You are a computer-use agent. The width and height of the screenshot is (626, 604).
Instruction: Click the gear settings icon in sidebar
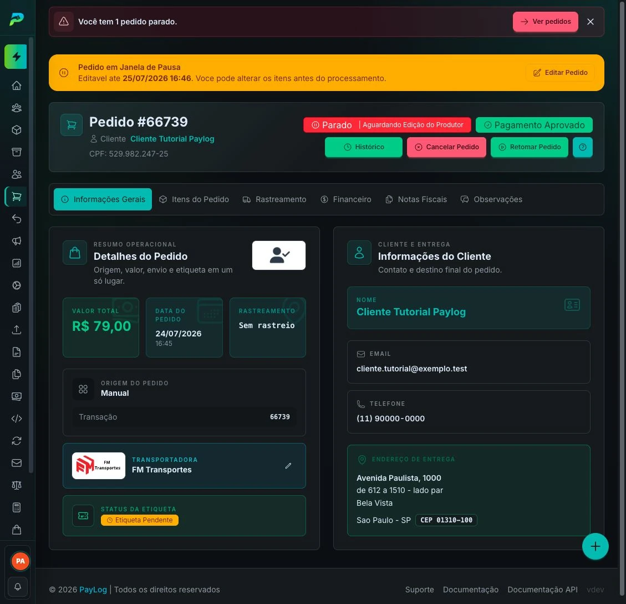[17, 285]
